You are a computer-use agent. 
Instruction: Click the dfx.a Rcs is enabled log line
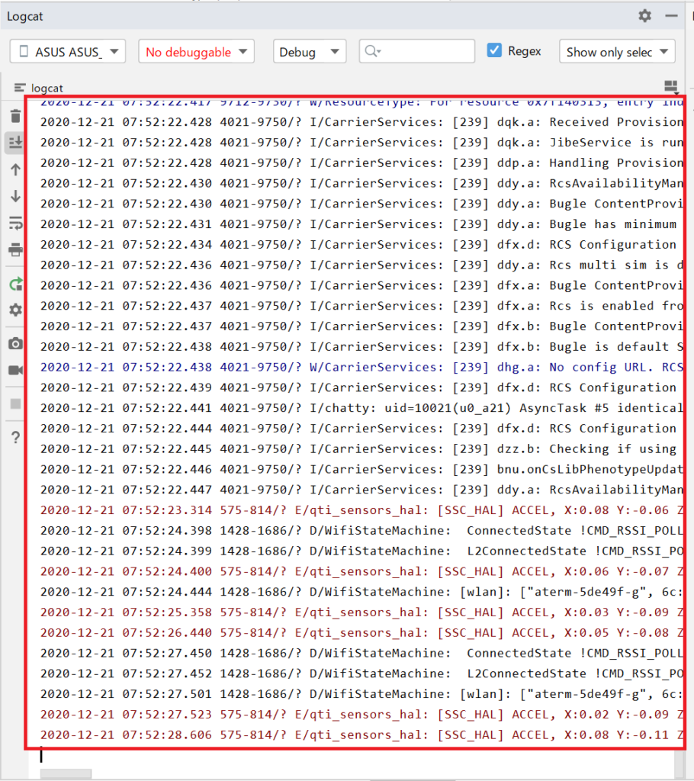click(361, 306)
